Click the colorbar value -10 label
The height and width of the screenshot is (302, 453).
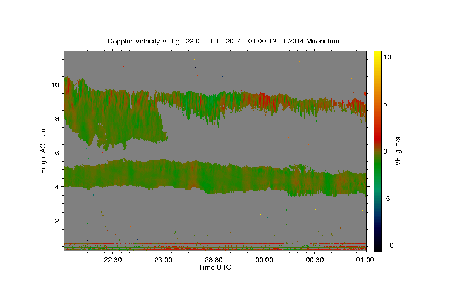pos(388,245)
